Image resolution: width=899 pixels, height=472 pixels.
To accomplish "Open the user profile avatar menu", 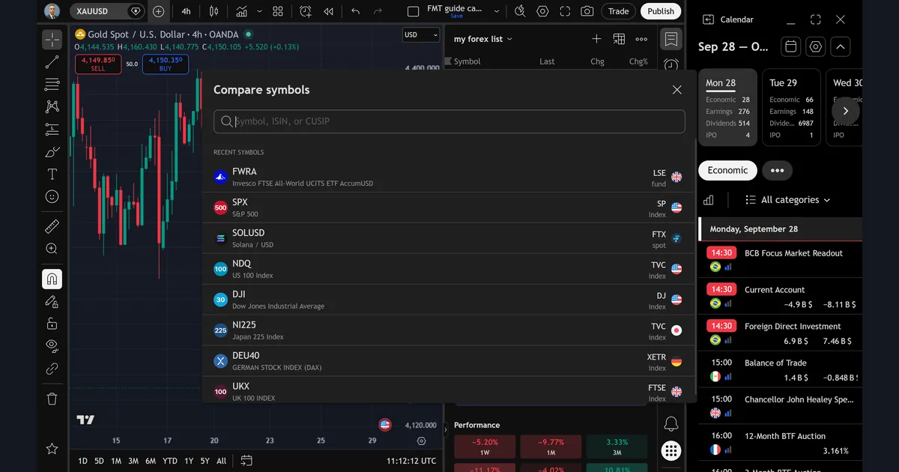I will click(x=52, y=11).
